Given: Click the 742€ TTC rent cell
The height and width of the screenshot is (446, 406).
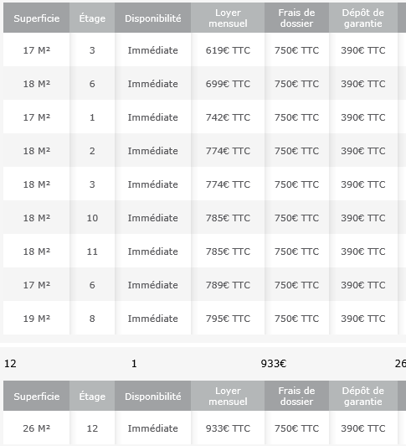Looking at the screenshot, I should click(228, 117).
